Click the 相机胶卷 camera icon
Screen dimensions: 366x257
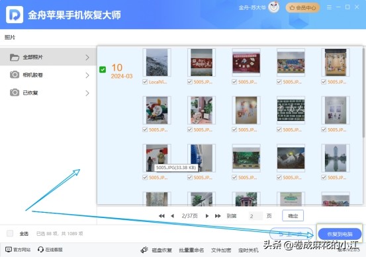15,75
